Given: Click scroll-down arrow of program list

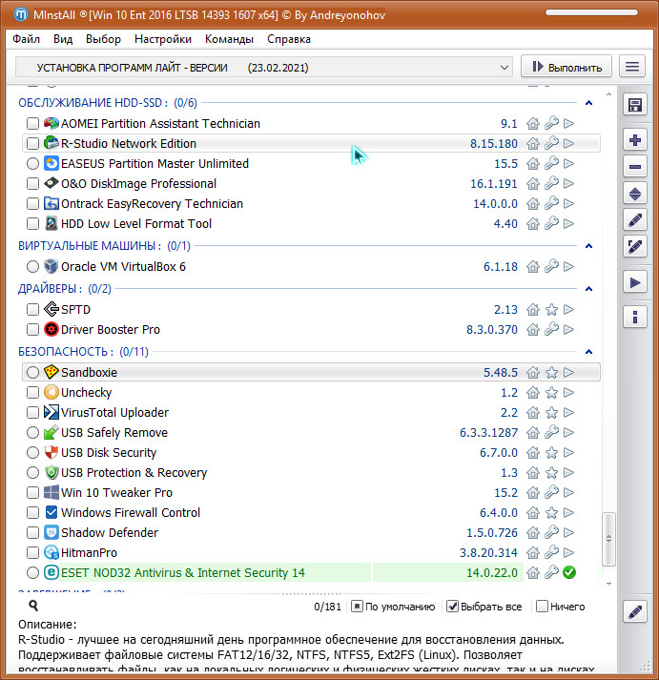Looking at the screenshot, I should pos(608,584).
